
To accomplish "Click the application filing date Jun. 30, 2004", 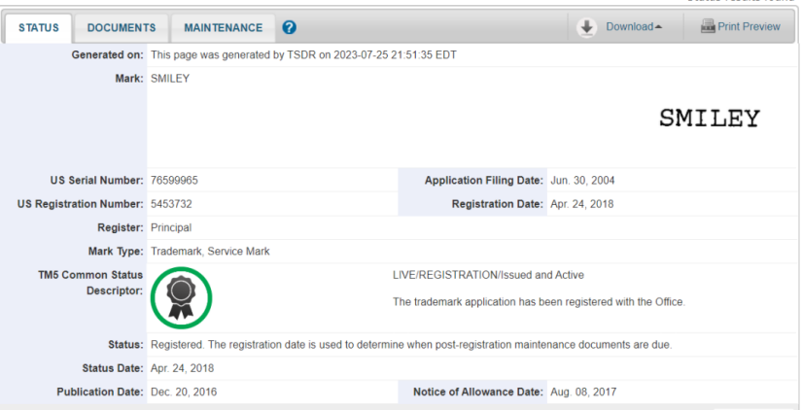I will click(x=582, y=180).
